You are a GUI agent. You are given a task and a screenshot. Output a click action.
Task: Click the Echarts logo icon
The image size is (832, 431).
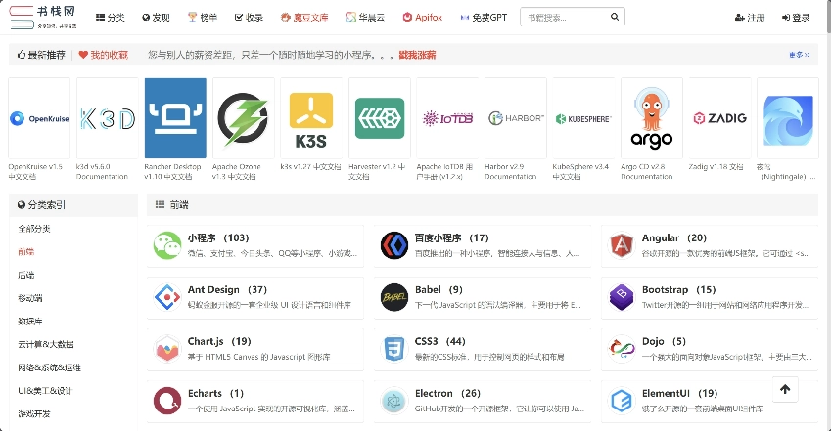(x=167, y=401)
